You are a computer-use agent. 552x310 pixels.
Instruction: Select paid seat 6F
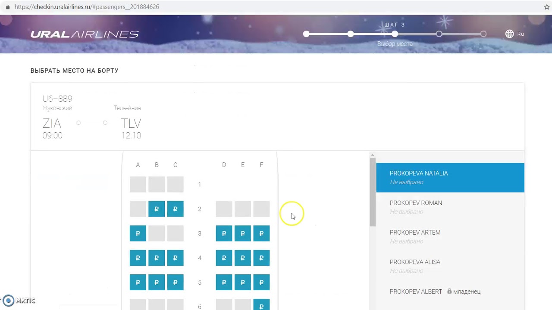coord(261,304)
